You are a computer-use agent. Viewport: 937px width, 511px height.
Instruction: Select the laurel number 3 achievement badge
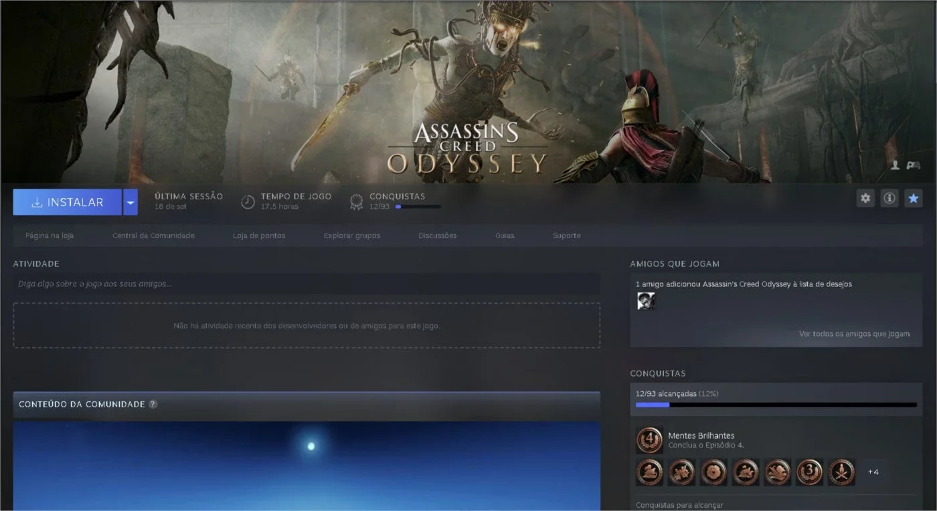pyautogui.click(x=809, y=472)
